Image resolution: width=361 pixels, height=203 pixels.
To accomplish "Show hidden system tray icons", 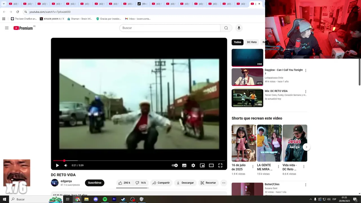I will pos(311,199).
